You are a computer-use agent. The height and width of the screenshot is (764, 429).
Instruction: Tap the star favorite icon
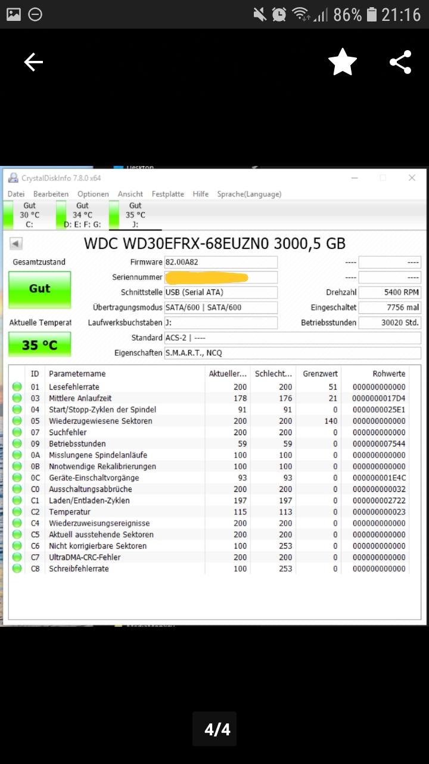[x=343, y=62]
